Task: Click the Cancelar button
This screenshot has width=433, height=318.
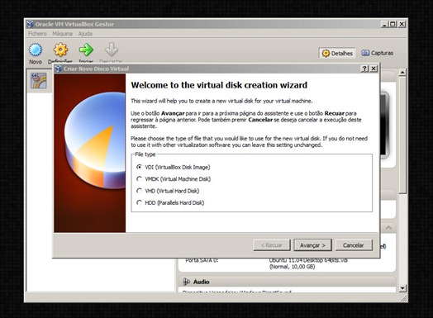Action: [354, 245]
